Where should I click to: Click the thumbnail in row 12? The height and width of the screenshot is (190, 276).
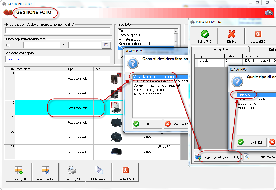pos(116,107)
